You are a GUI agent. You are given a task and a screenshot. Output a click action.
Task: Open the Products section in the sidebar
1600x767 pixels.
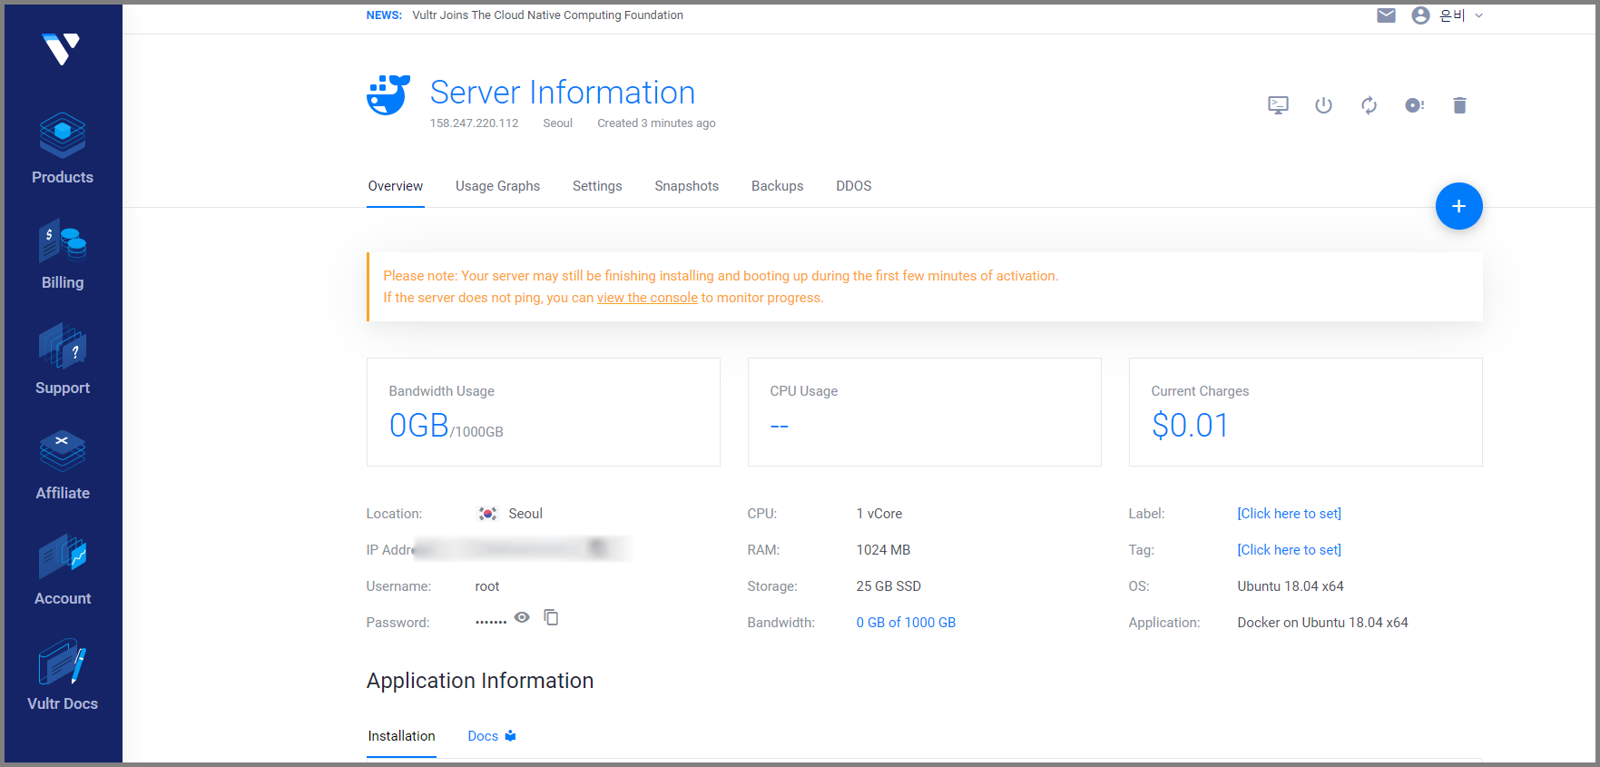(63, 149)
